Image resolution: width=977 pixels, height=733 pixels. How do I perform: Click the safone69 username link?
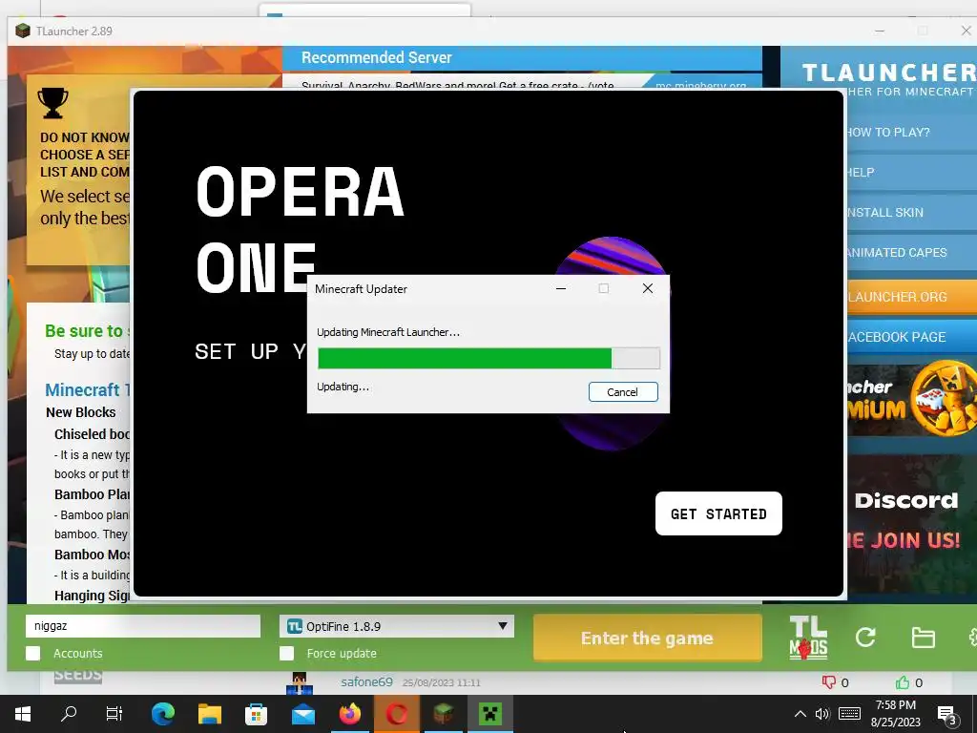pos(367,681)
